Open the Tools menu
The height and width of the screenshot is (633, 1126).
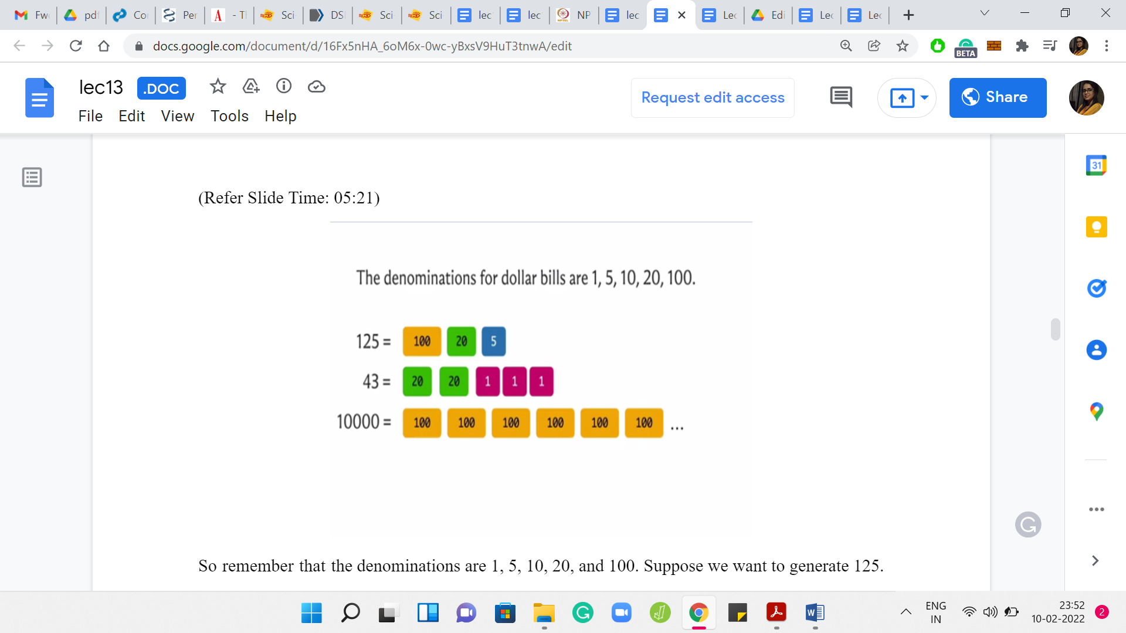[x=229, y=116]
